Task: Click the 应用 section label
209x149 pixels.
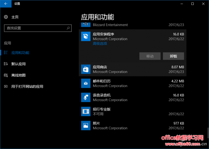Action: pyautogui.click(x=7, y=43)
